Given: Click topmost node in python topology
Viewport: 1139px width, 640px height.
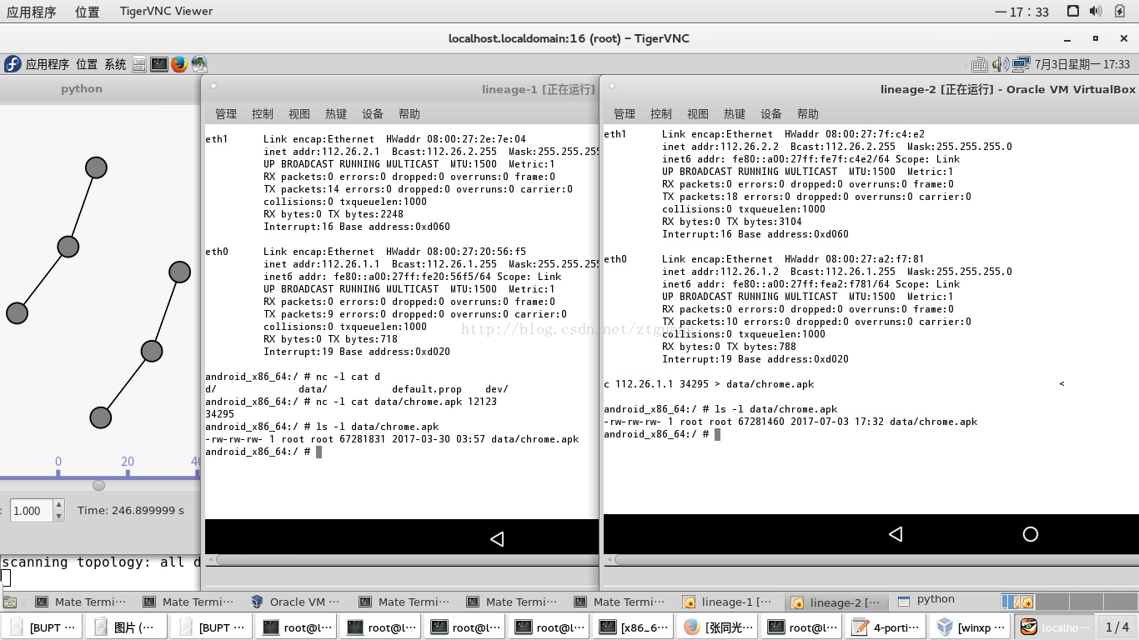Looking at the screenshot, I should 96,167.
